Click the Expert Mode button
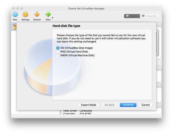The width and height of the screenshot is (173, 134). click(x=89, y=105)
